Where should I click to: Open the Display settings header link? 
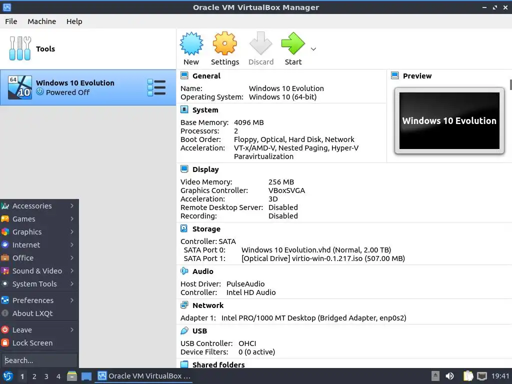[205, 169]
